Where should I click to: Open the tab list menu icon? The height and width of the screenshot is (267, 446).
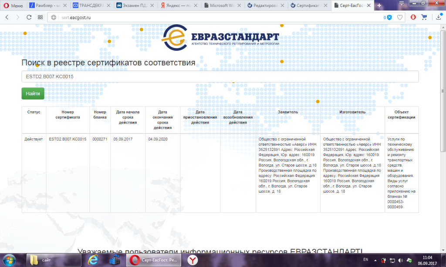click(401, 3)
